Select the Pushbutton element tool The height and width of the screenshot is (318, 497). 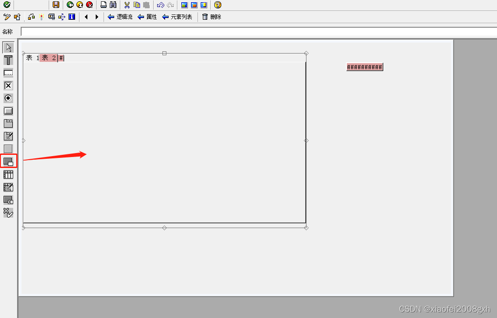[8, 111]
